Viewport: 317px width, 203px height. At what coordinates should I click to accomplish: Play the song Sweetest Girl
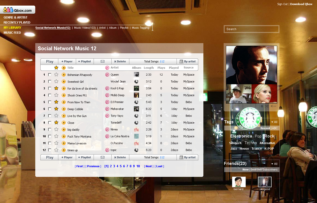click(64, 81)
